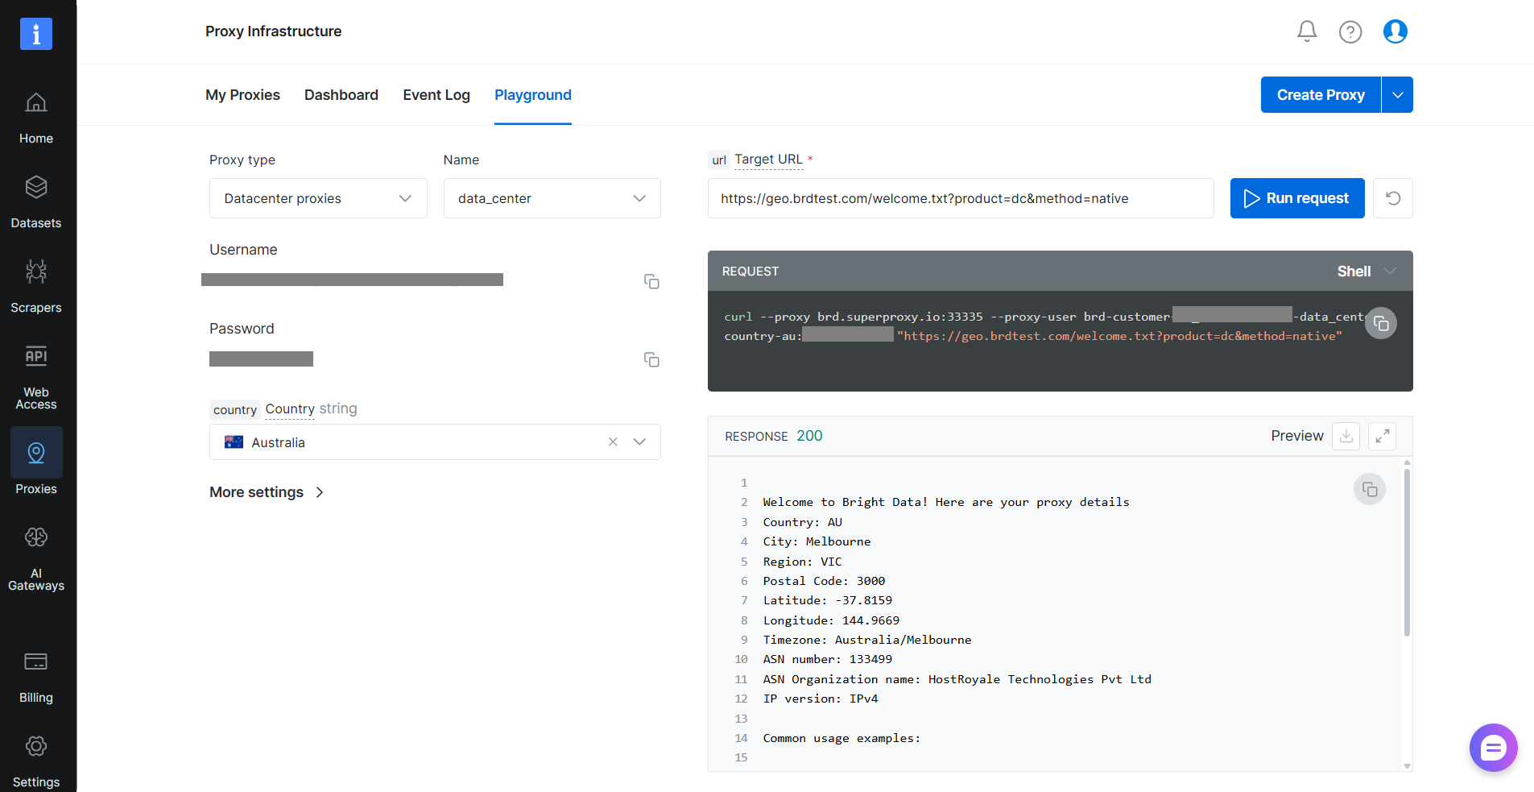Switch to Dashboard tab
The image size is (1534, 792).
click(x=341, y=95)
